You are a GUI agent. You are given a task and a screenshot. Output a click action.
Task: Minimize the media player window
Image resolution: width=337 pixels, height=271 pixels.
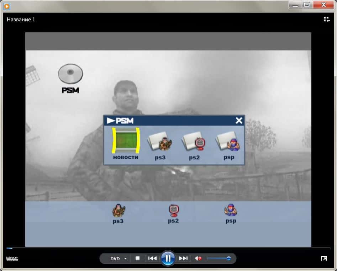pos(295,5)
